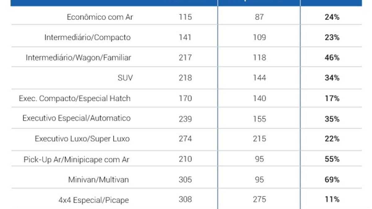Click the 69% value in Minivan row

[x=332, y=180]
